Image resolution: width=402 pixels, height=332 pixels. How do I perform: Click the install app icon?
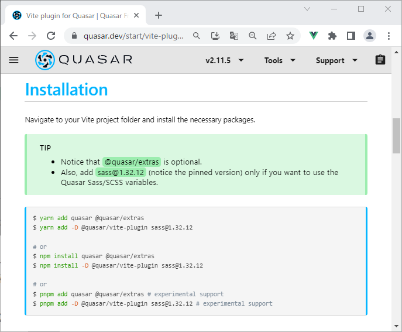pos(215,36)
